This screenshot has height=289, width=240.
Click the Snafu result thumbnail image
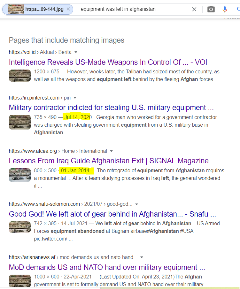[20, 227]
